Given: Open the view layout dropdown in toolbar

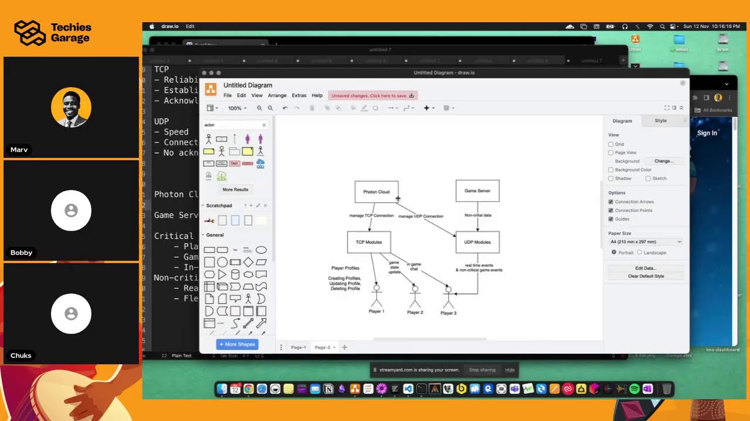Looking at the screenshot, I should tap(212, 108).
